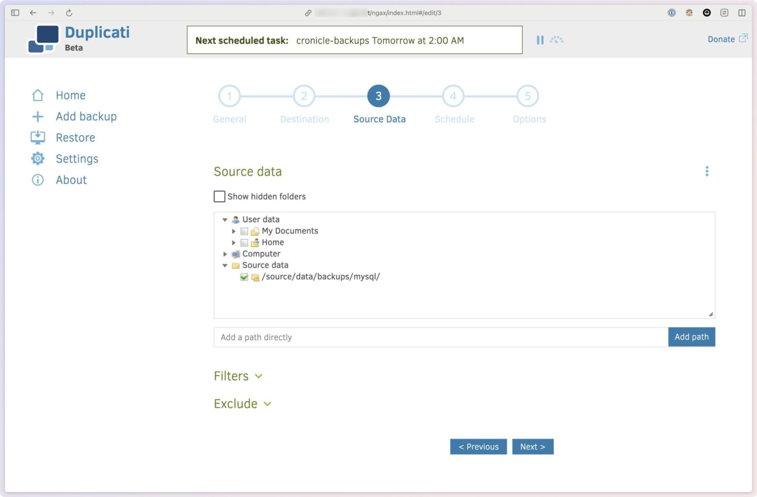The height and width of the screenshot is (497, 757).
Task: Click the Duplicati logo icon
Action: click(44, 39)
